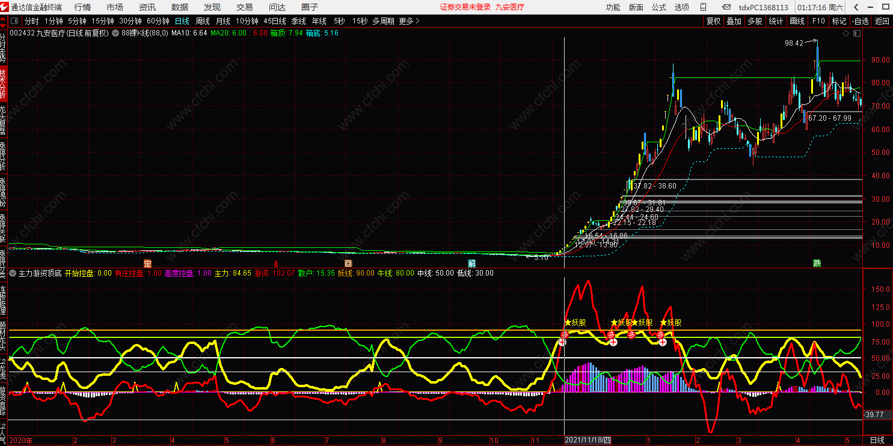Click the red down arrow at top-left
The image size is (893, 446).
point(4,26)
